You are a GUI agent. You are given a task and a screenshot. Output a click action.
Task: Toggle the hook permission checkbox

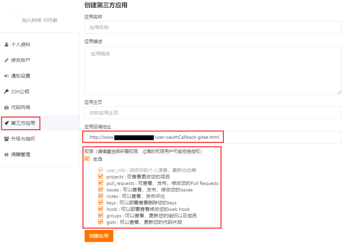(x=101, y=209)
